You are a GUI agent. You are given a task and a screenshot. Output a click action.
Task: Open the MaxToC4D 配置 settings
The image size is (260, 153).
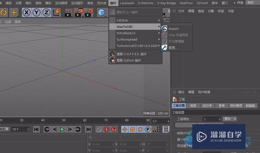(x=173, y=48)
